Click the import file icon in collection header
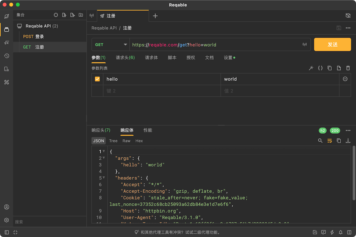This screenshot has width=356, height=237. click(x=72, y=15)
